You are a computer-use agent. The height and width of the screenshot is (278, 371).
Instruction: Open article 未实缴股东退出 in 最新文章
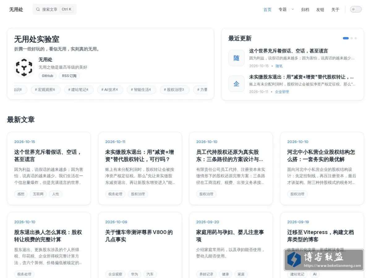point(139,156)
